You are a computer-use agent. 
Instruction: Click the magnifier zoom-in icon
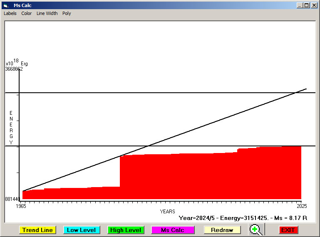pos(257,230)
